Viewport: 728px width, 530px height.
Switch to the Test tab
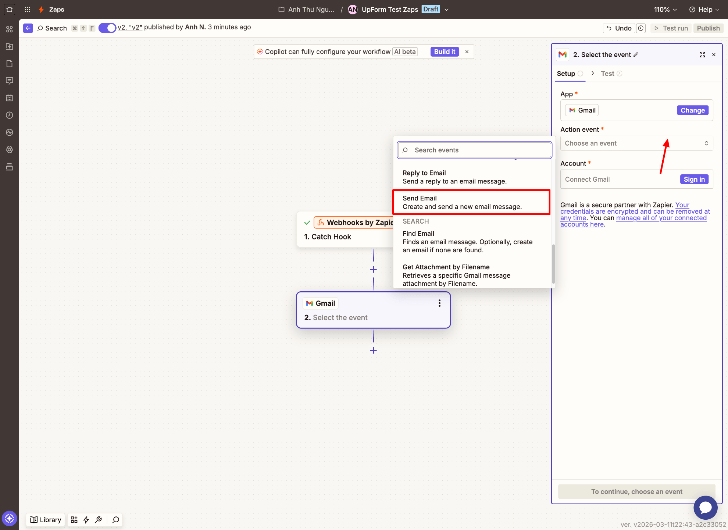tap(611, 74)
